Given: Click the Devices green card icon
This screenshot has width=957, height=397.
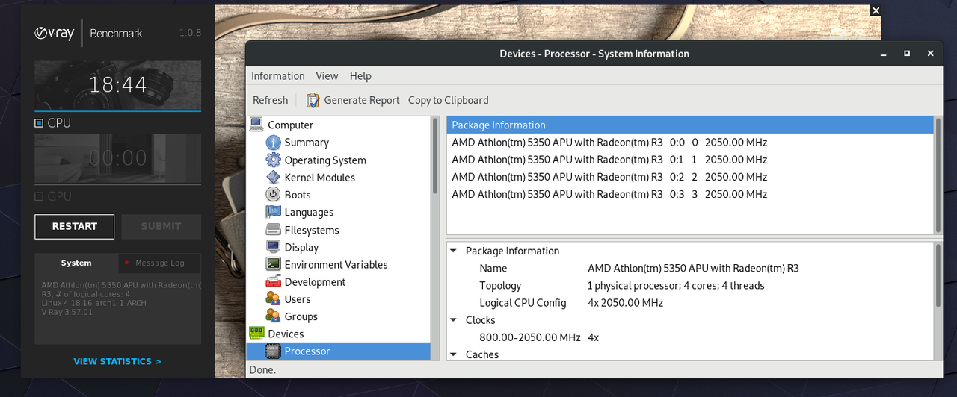Looking at the screenshot, I should pos(256,334).
